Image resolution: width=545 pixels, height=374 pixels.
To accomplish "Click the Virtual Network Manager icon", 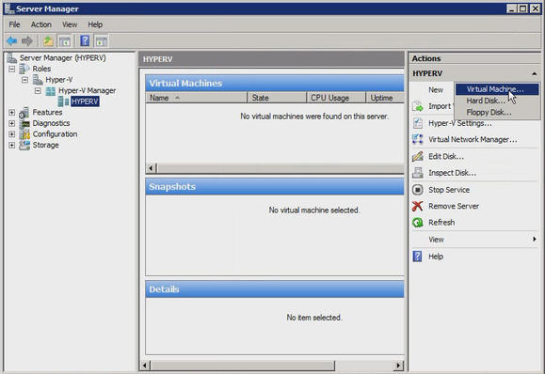I will click(x=417, y=139).
